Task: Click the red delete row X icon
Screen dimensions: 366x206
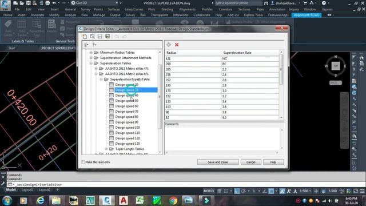Action: (x=177, y=45)
